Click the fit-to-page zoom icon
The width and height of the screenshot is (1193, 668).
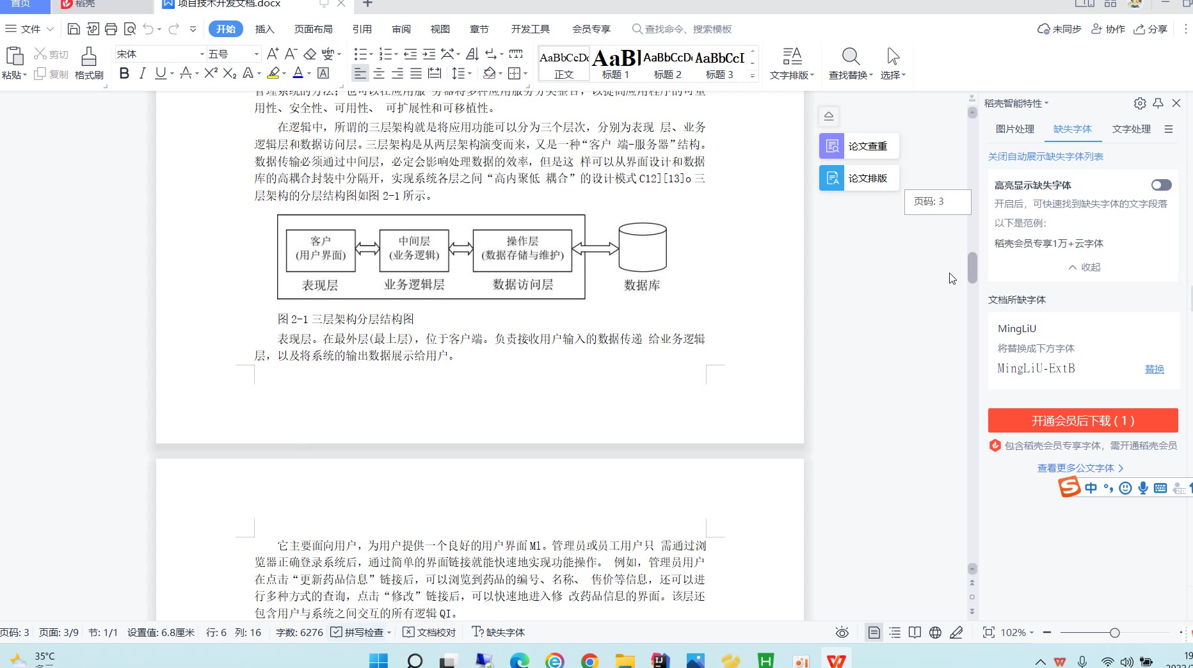pos(989,632)
